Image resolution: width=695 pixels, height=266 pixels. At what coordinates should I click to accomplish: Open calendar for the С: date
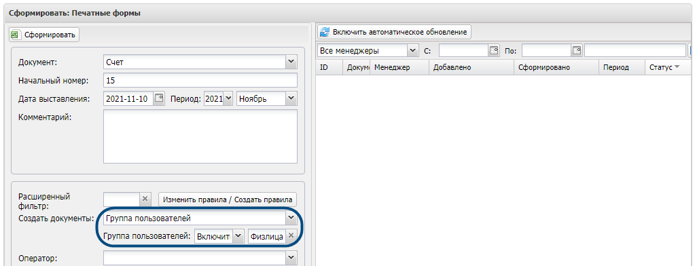tap(494, 50)
